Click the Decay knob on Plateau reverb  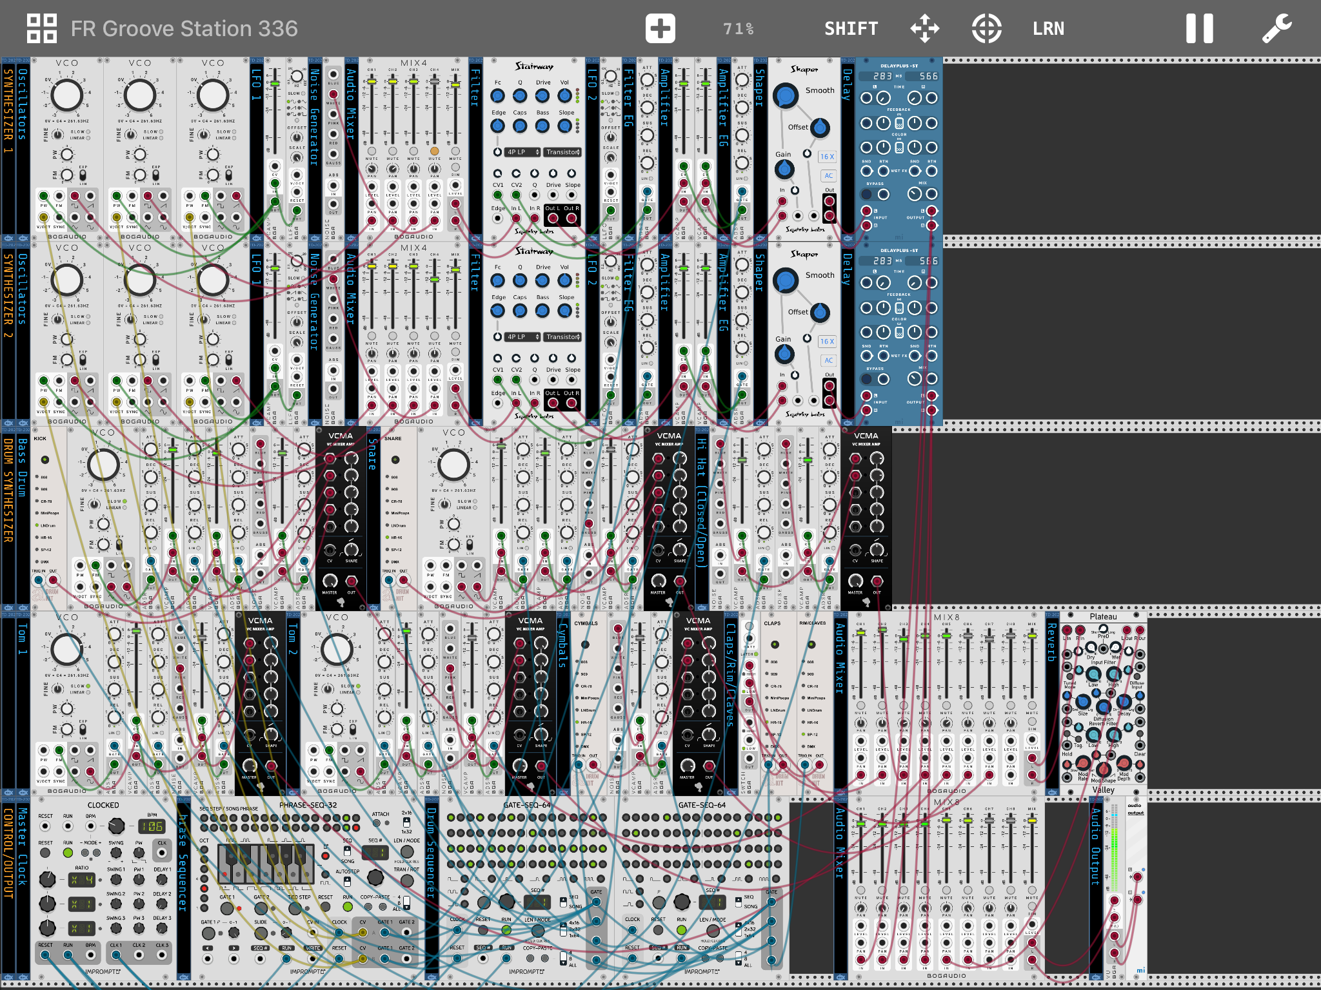(x=1124, y=702)
